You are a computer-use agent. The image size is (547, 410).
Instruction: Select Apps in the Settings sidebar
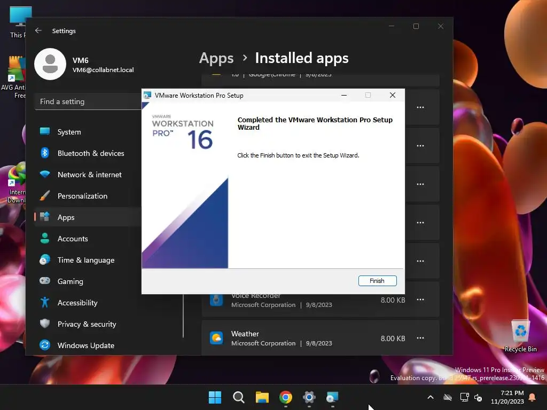coord(88,217)
